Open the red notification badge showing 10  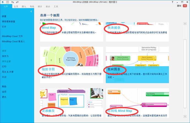click(x=185, y=6)
